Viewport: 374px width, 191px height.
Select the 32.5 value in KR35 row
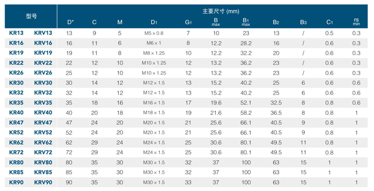pos(276,103)
